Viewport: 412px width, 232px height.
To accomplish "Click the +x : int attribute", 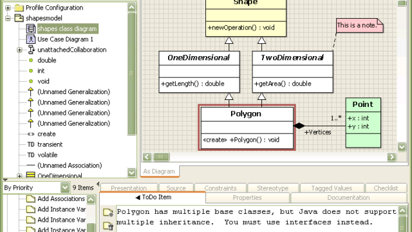I will click(358, 118).
